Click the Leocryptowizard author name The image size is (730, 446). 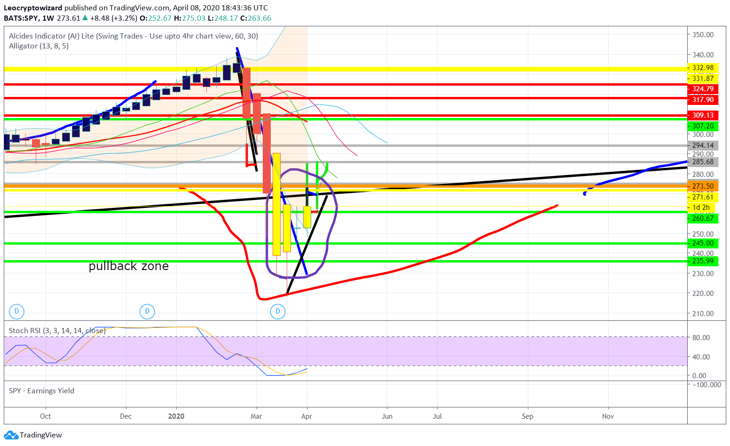33,8
